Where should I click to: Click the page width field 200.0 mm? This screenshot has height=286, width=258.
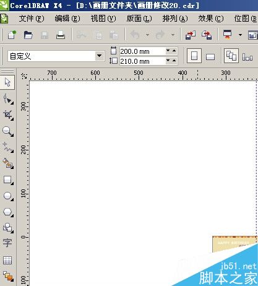click(143, 51)
